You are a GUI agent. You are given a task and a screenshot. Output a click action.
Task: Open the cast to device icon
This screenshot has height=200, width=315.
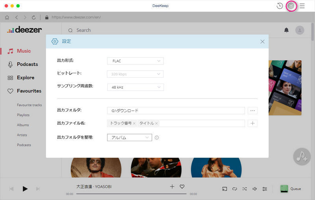[225, 189]
